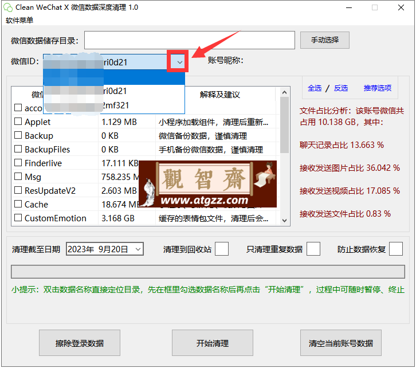This screenshot has height=368, width=416.
Task: Click 接收发送视频占比 17.085 % text
Action: coord(350,191)
